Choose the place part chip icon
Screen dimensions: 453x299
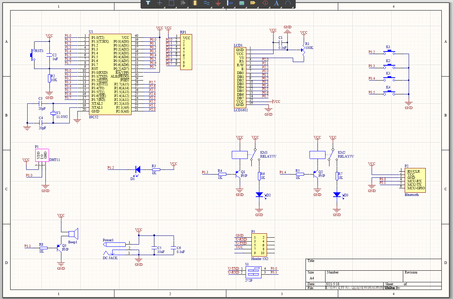tap(195, 3)
